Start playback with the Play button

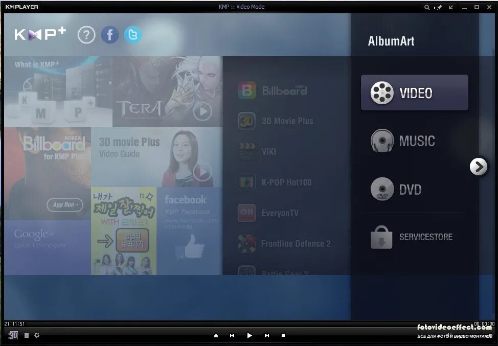(x=250, y=336)
